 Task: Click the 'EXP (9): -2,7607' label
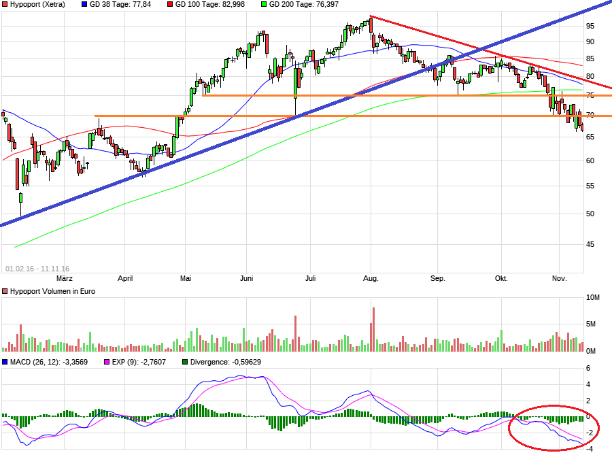click(139, 362)
